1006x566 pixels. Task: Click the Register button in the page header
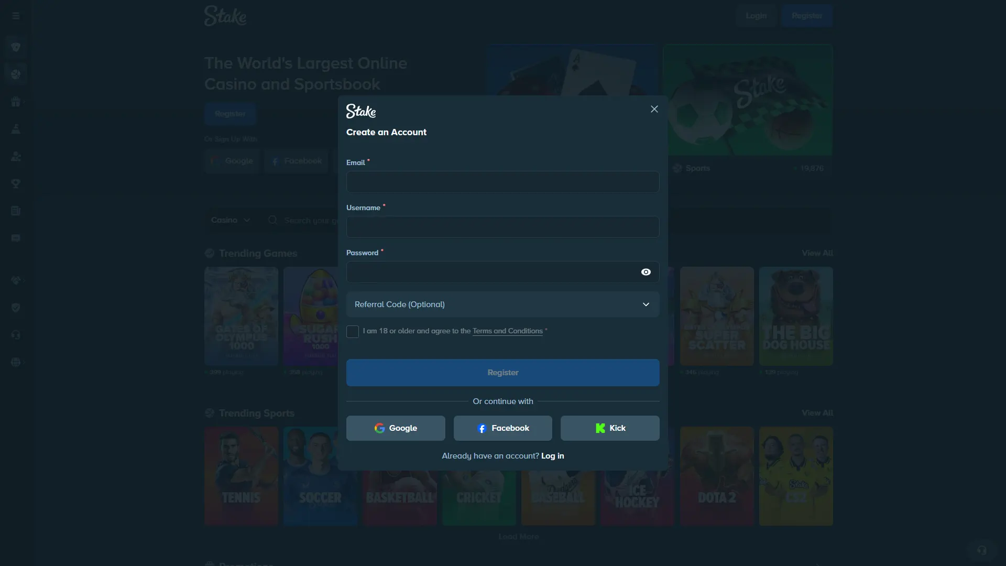coord(807,16)
